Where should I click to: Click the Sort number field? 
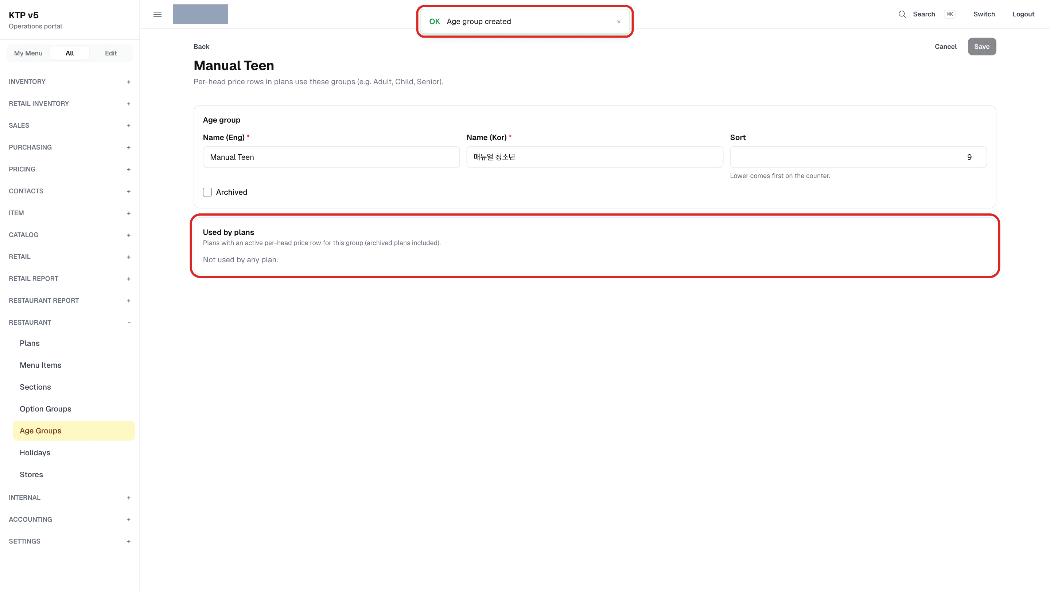[858, 157]
